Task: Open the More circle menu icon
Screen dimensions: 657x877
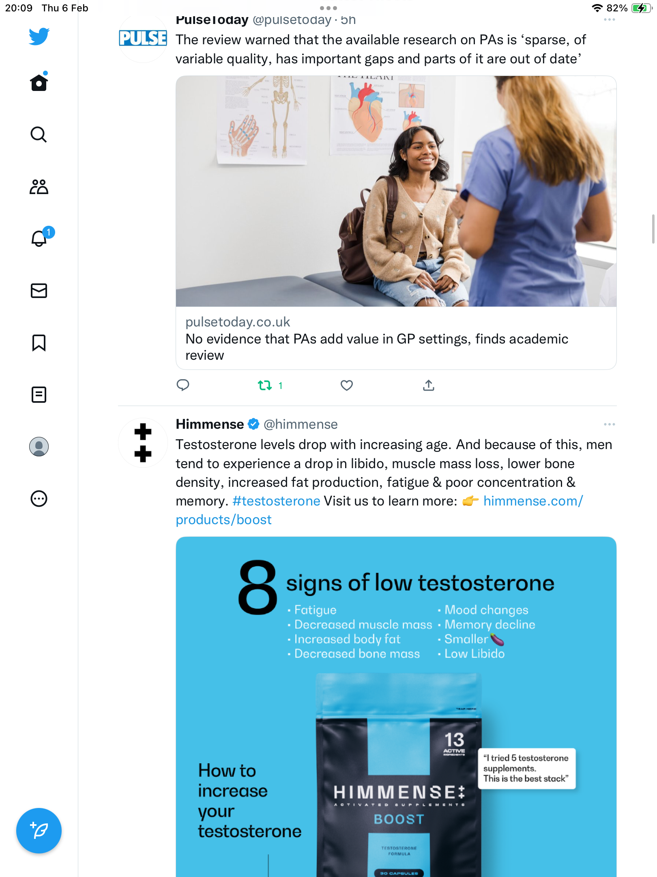Action: point(39,499)
